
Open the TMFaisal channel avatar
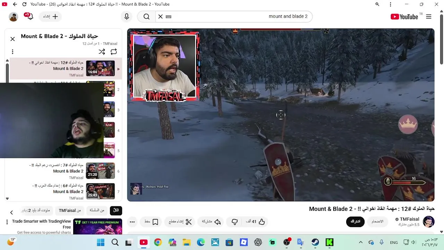[429, 222]
